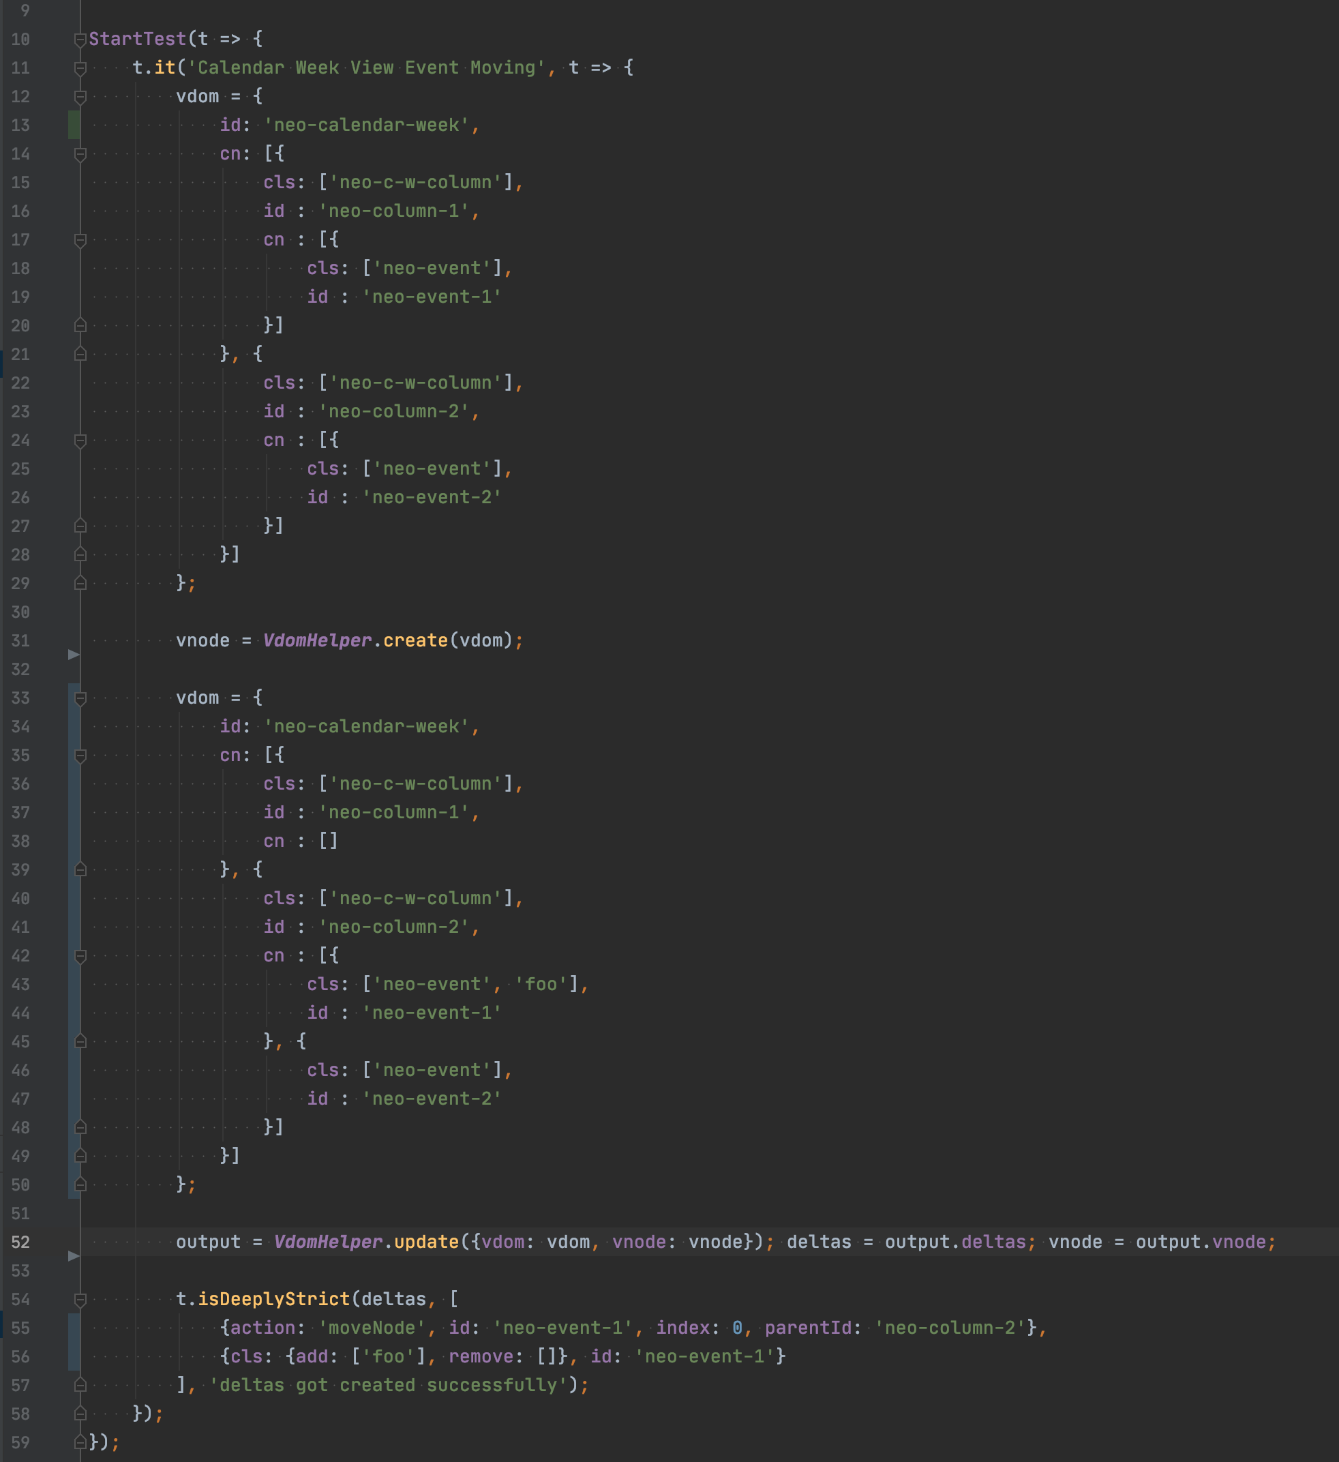Click 'neo-event-2' string on line 26

coord(432,498)
